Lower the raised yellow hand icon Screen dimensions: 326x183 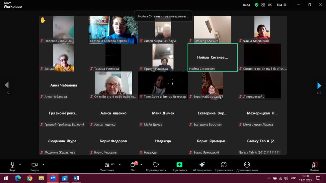(x=43, y=20)
